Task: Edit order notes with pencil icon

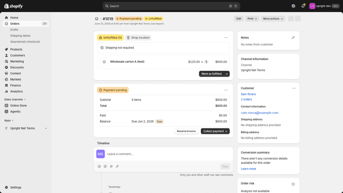Action: (293, 38)
